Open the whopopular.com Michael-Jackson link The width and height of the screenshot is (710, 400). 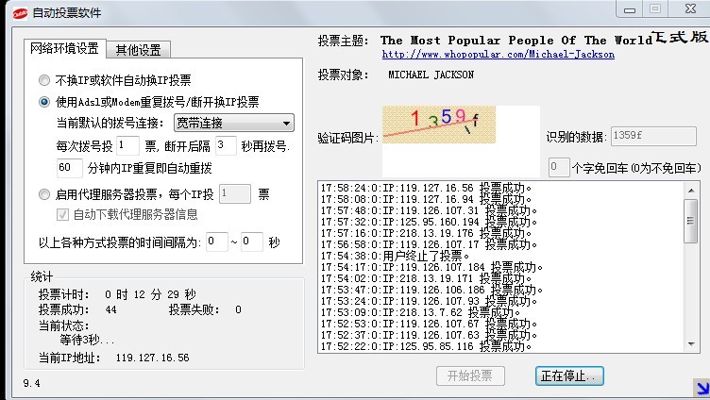coord(498,55)
